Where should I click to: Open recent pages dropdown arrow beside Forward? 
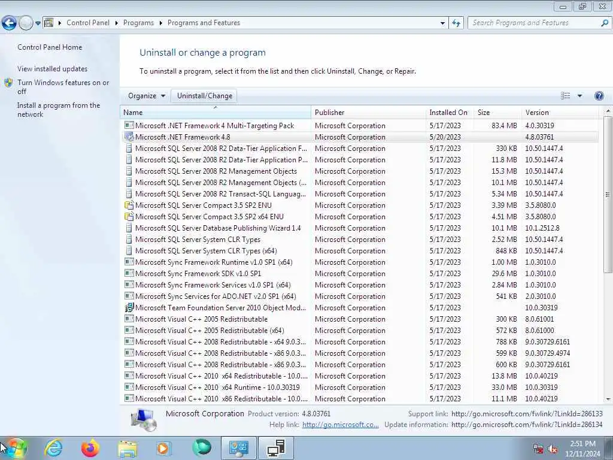[x=38, y=23]
